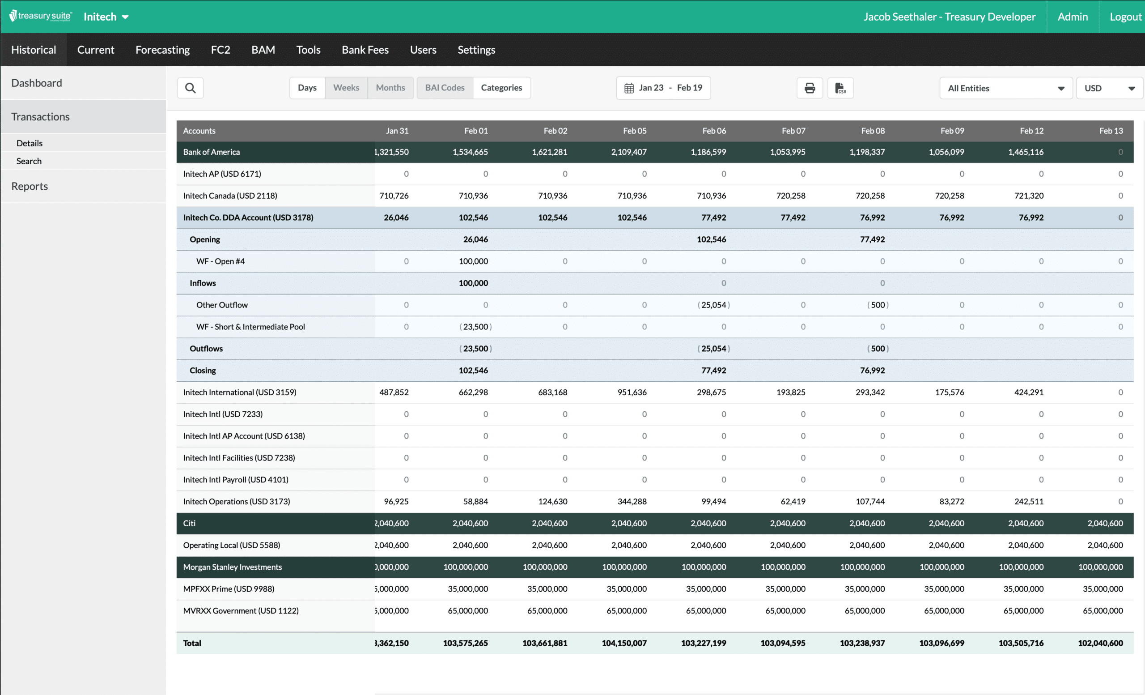
Task: Select BAI Codes grouping
Action: 445,88
